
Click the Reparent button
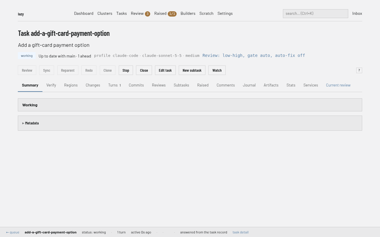tap(68, 70)
